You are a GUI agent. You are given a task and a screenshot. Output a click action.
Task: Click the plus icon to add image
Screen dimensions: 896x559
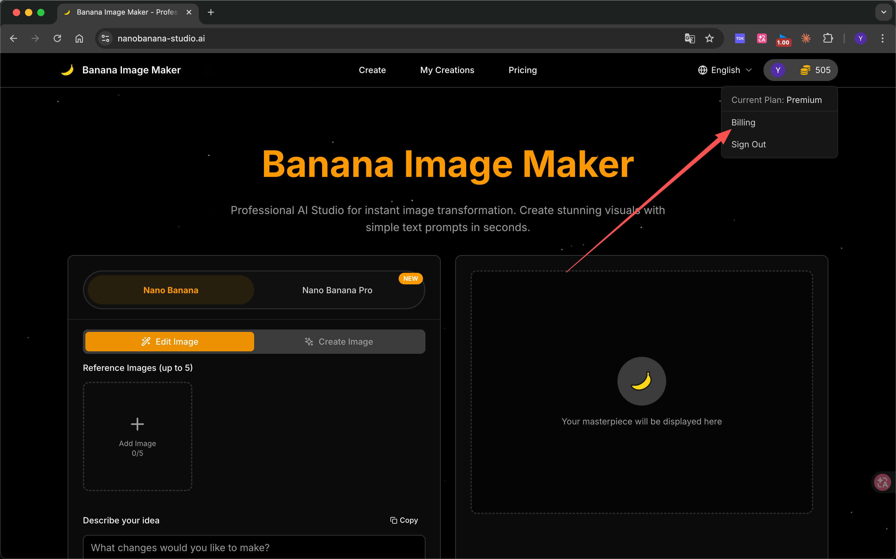(137, 424)
